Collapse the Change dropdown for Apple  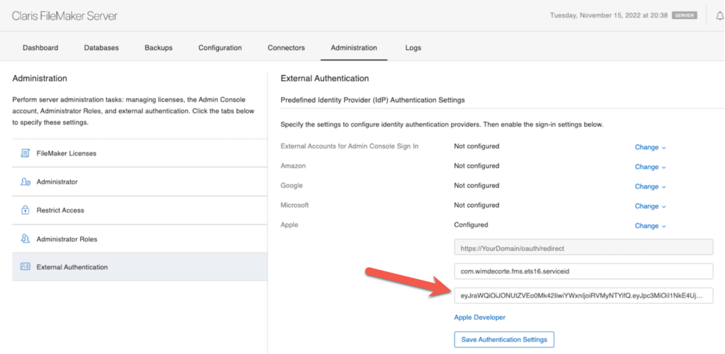650,225
